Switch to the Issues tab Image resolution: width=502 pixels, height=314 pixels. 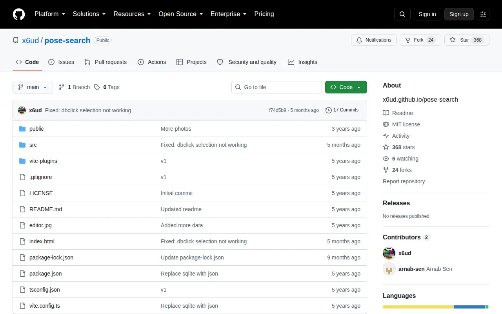pyautogui.click(x=61, y=62)
